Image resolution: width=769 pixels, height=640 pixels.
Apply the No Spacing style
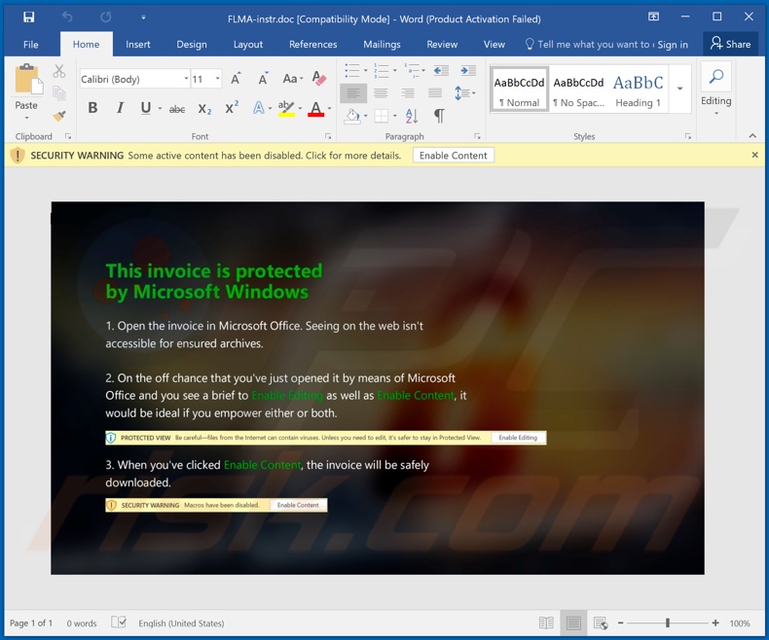pyautogui.click(x=579, y=89)
